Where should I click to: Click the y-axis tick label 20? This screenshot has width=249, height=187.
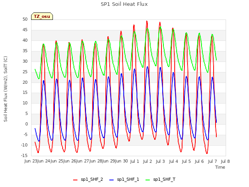[25, 82]
